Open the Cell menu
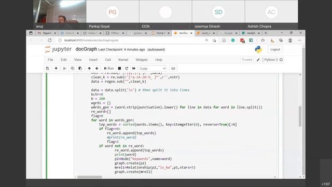Viewport: 332px width, 187px height. (x=108, y=60)
